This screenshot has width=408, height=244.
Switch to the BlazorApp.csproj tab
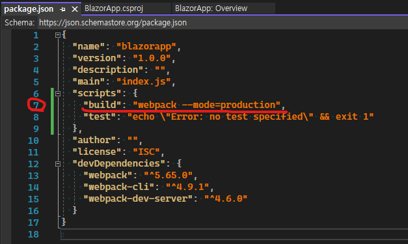click(x=114, y=8)
